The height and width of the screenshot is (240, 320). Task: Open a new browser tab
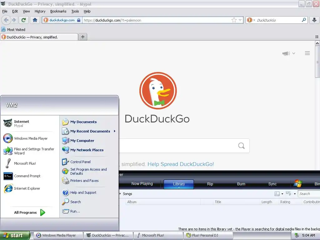tap(82, 37)
